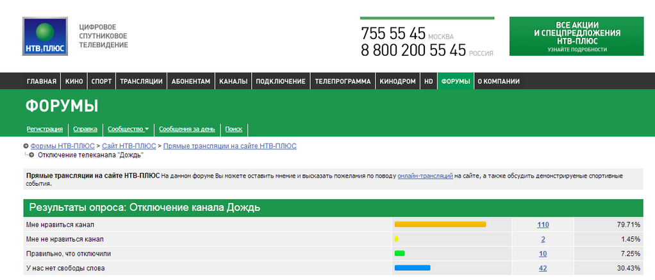The width and height of the screenshot is (655, 280).
Task: Follow the Сайт НТВ-ПЛЮС breadcrumb
Action: [x=129, y=146]
